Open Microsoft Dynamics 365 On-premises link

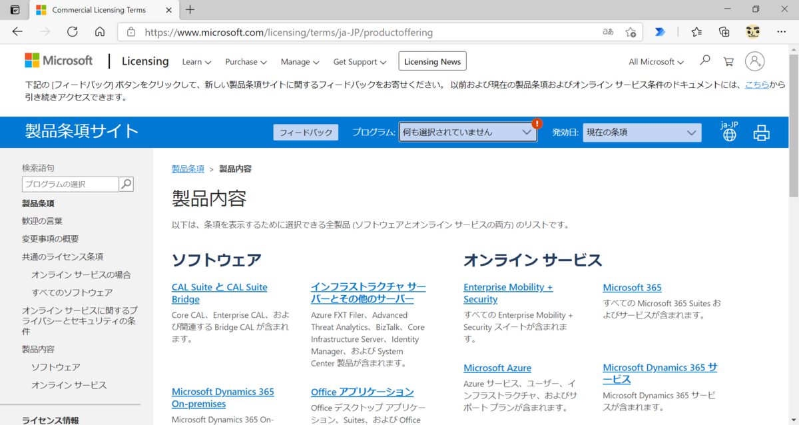pyautogui.click(x=223, y=398)
